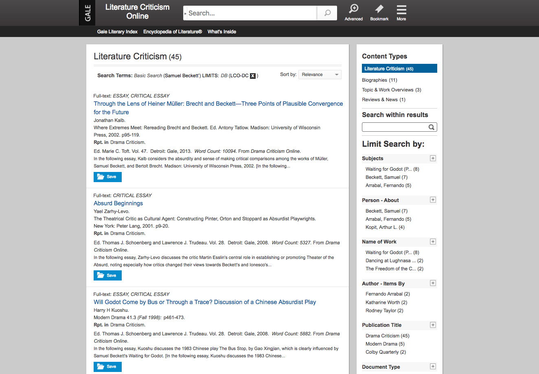Filter by subject Waiting for Godot (8)
Viewport: 539px width, 374px height.
pyautogui.click(x=392, y=169)
